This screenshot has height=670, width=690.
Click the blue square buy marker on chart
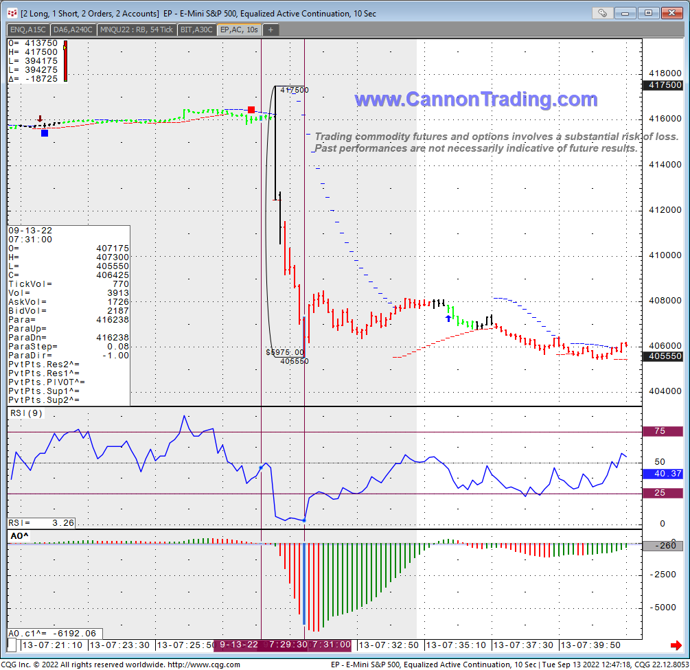(x=45, y=133)
